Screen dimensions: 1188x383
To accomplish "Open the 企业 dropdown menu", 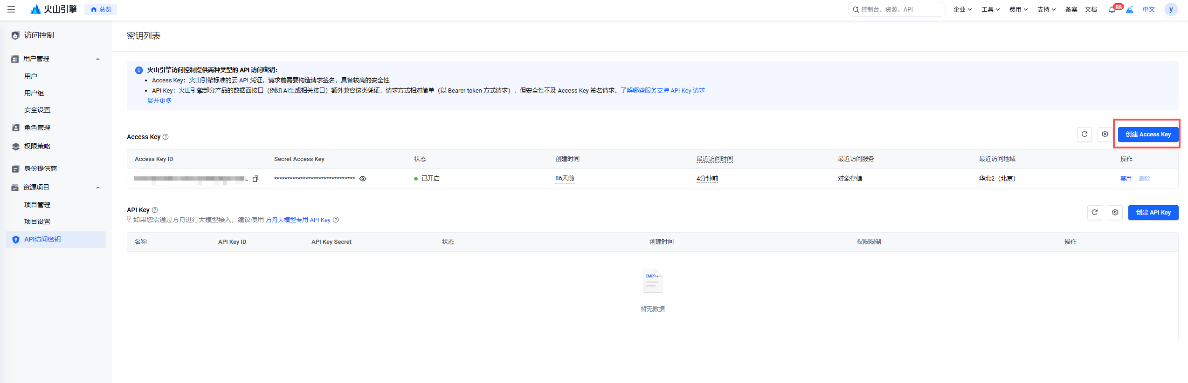I will (962, 9).
